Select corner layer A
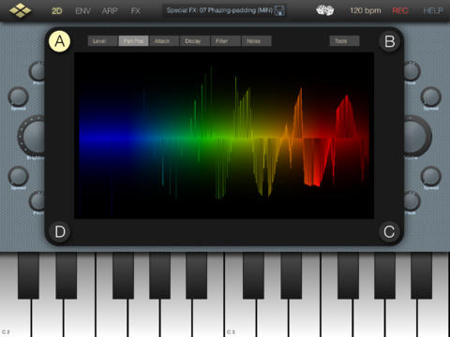 point(59,41)
